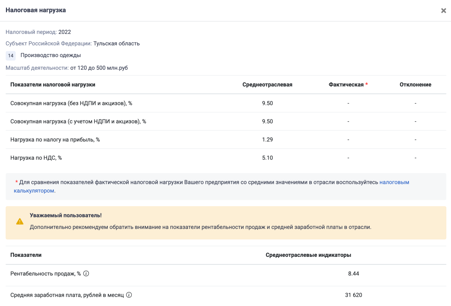Click the Тульская область region value
Screen dimensions: 451x306
pyautogui.click(x=116, y=43)
